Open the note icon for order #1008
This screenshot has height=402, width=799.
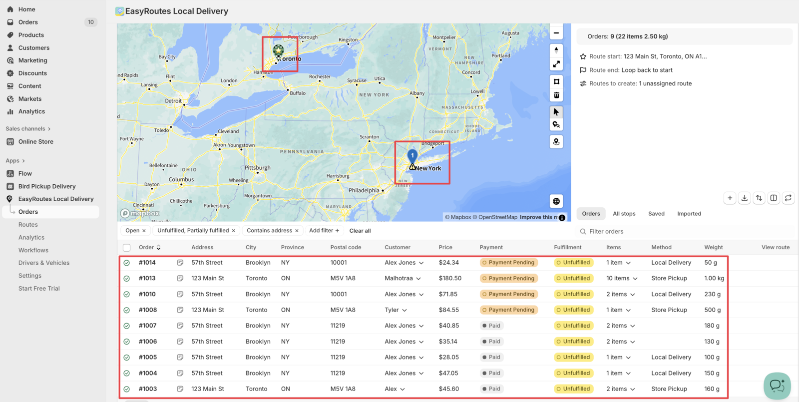coord(180,310)
